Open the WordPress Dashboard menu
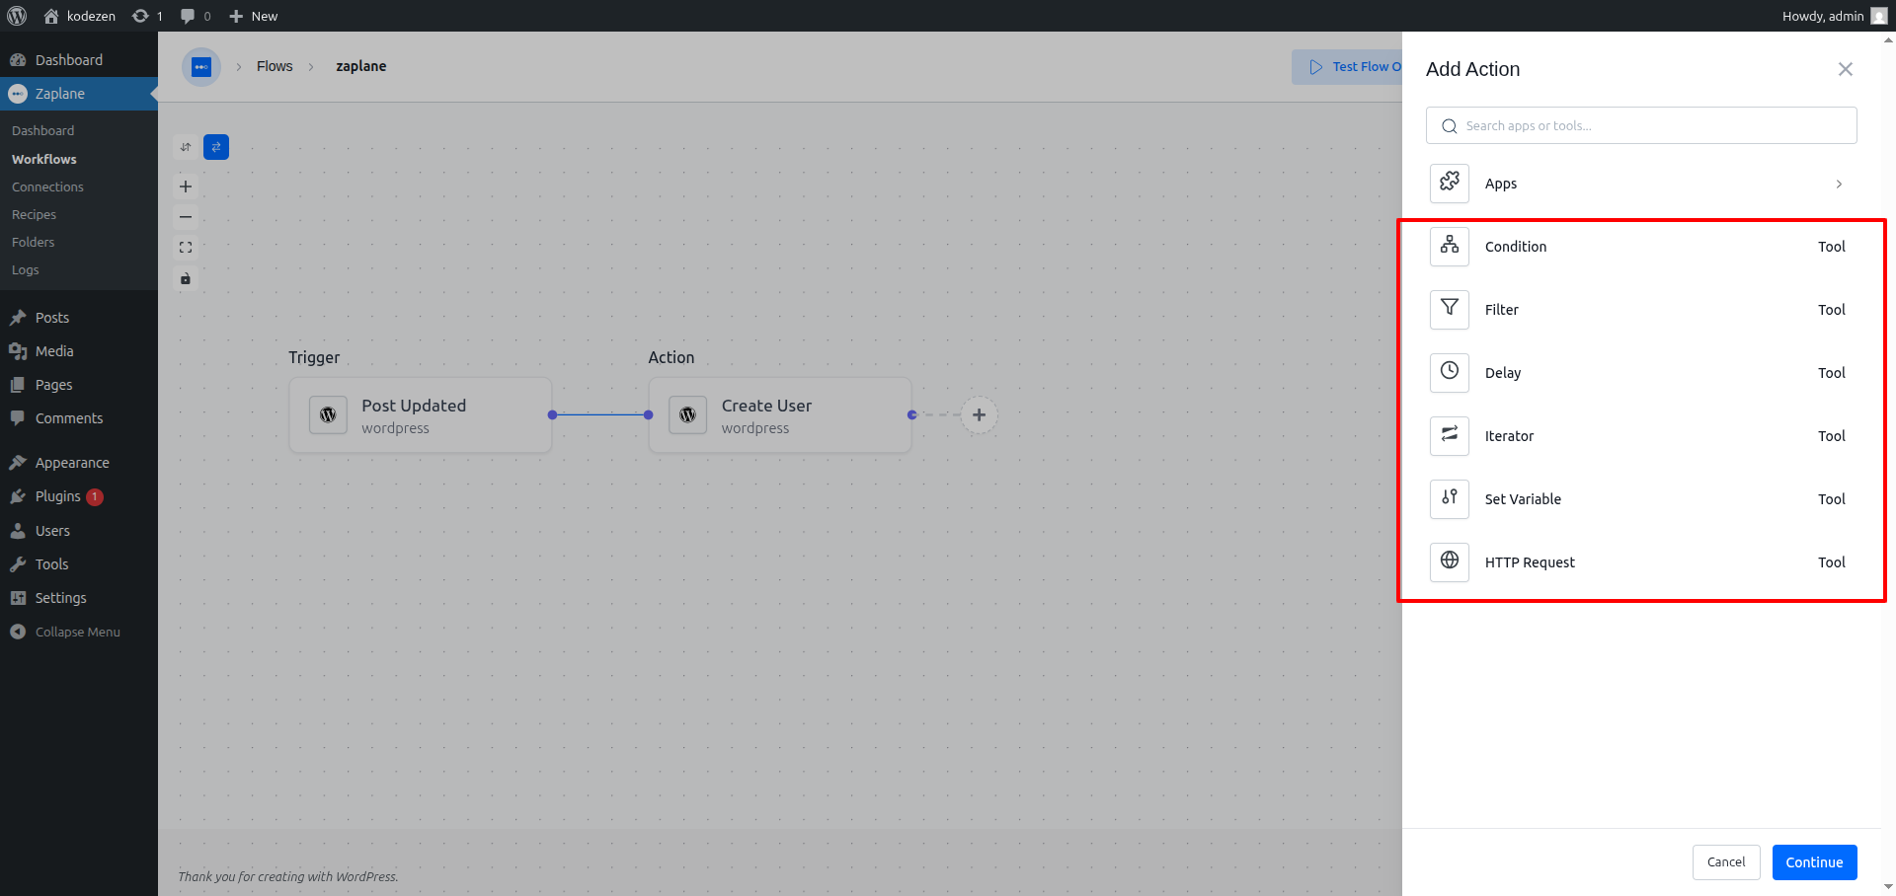This screenshot has height=896, width=1896. [79, 60]
